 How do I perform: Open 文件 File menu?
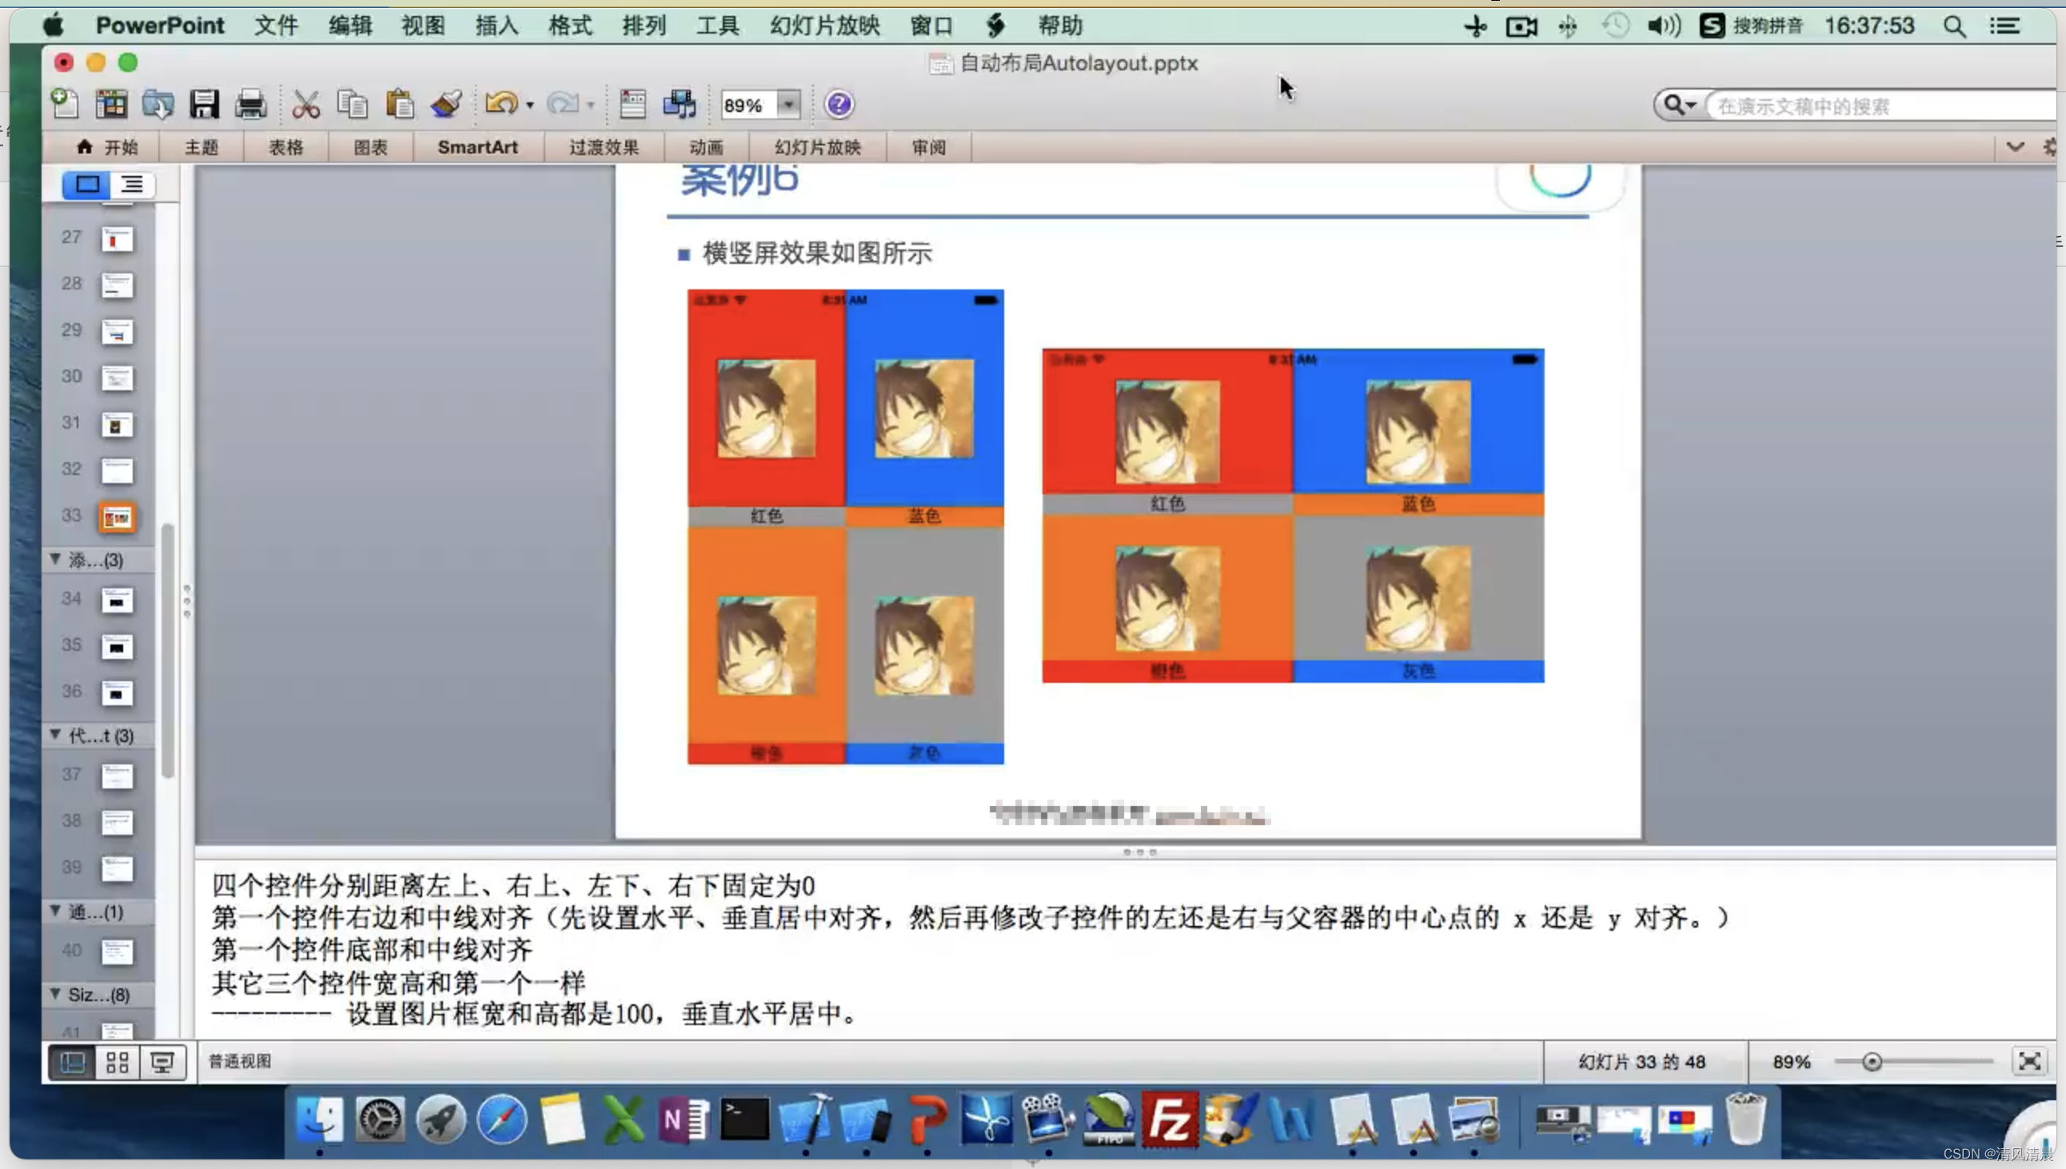276,26
